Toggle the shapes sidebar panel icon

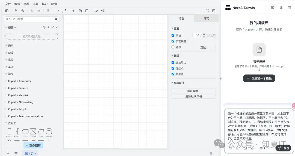[x=7, y=11]
